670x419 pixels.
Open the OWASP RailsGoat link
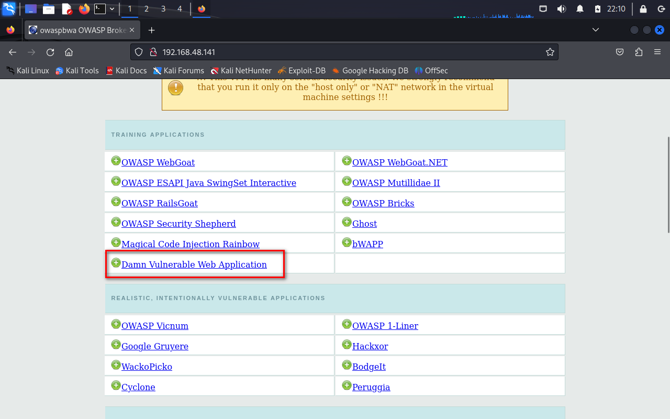pos(160,203)
